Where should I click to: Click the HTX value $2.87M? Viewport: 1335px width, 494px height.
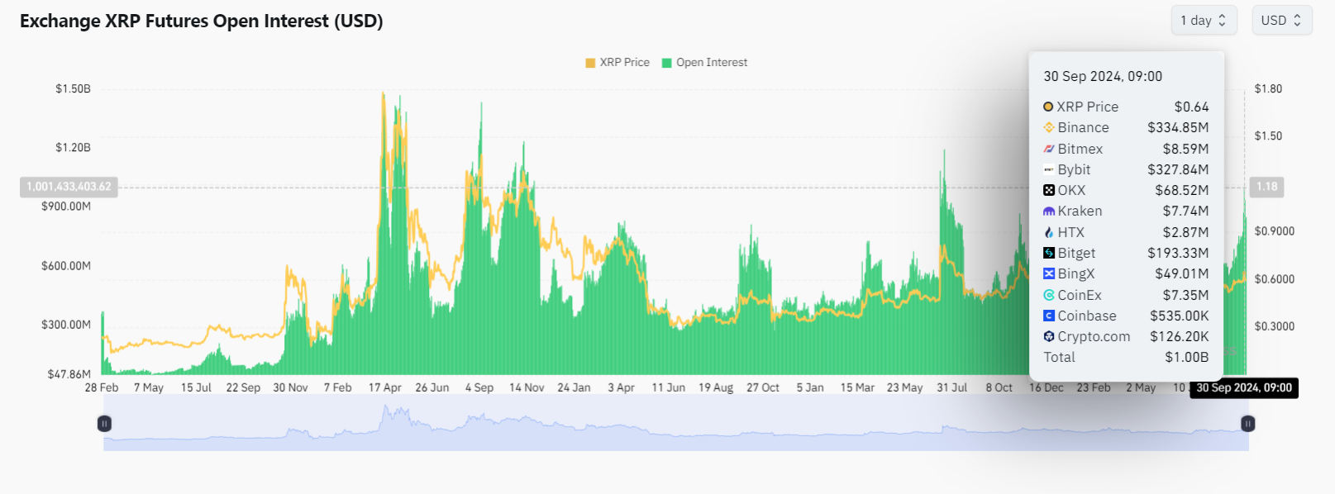(x=1185, y=232)
